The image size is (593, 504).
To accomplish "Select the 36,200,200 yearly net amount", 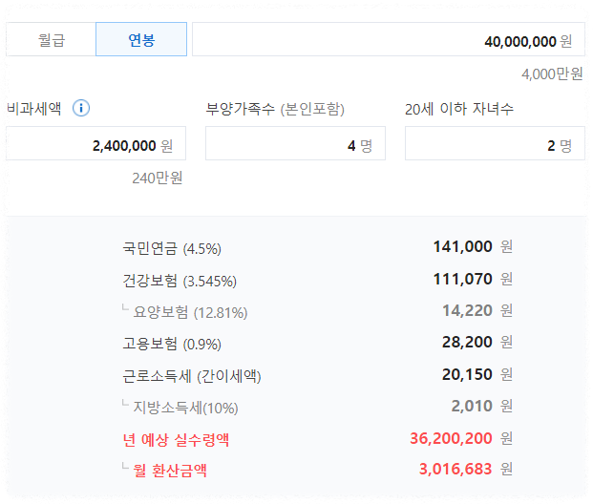I will point(451,438).
